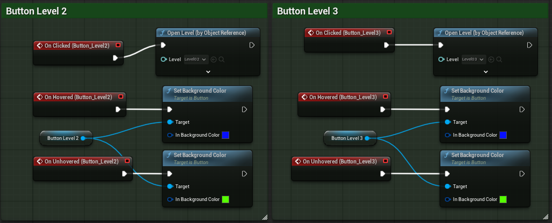Image resolution: width=552 pixels, height=223 pixels.
Task: Click exec output pin of On Unhovered (Button_Level3)
Action: click(383, 174)
